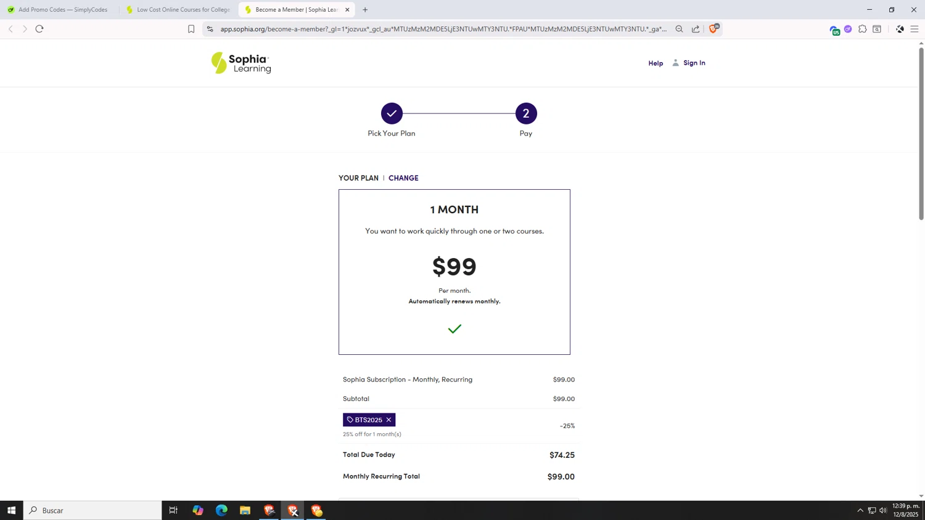Open the Brave Shields icon

point(713,29)
